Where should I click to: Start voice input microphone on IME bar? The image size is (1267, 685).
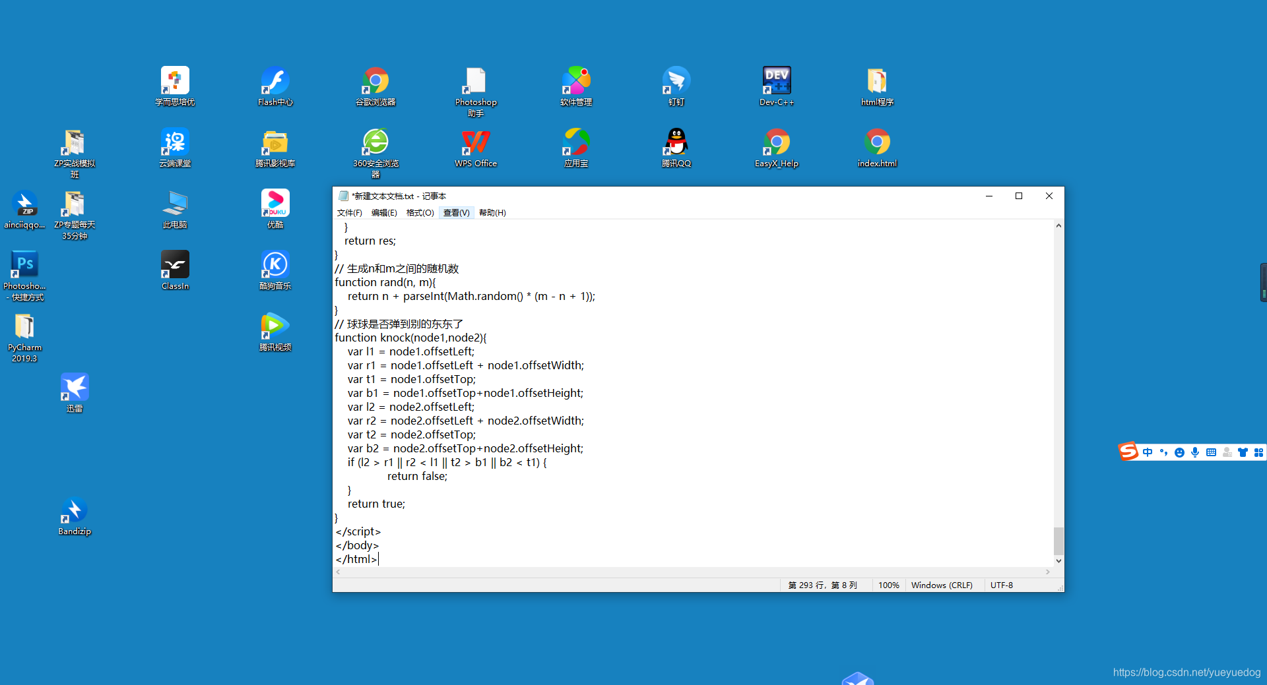[1195, 452]
